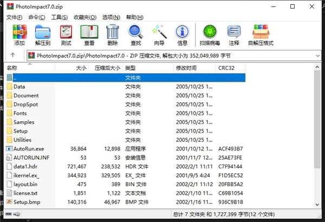Select the Setup.bmp image icon

pos(10,201)
